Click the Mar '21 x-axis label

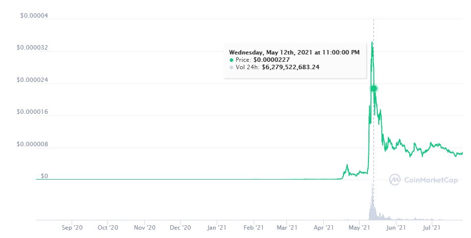[x=287, y=228]
